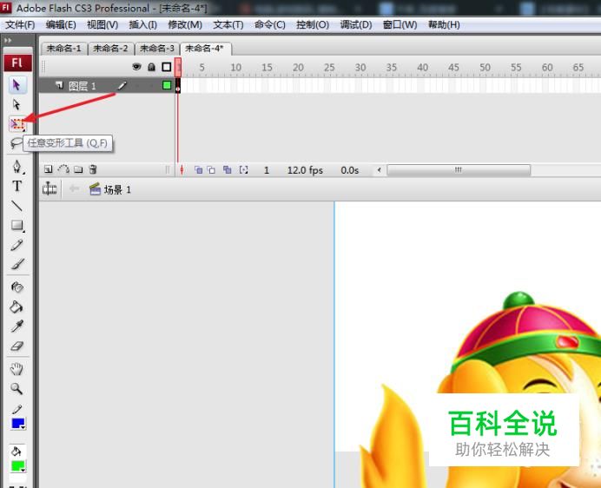Viewport: 601px width, 488px height.
Task: Open the green fill color swatch
Action: [18, 466]
